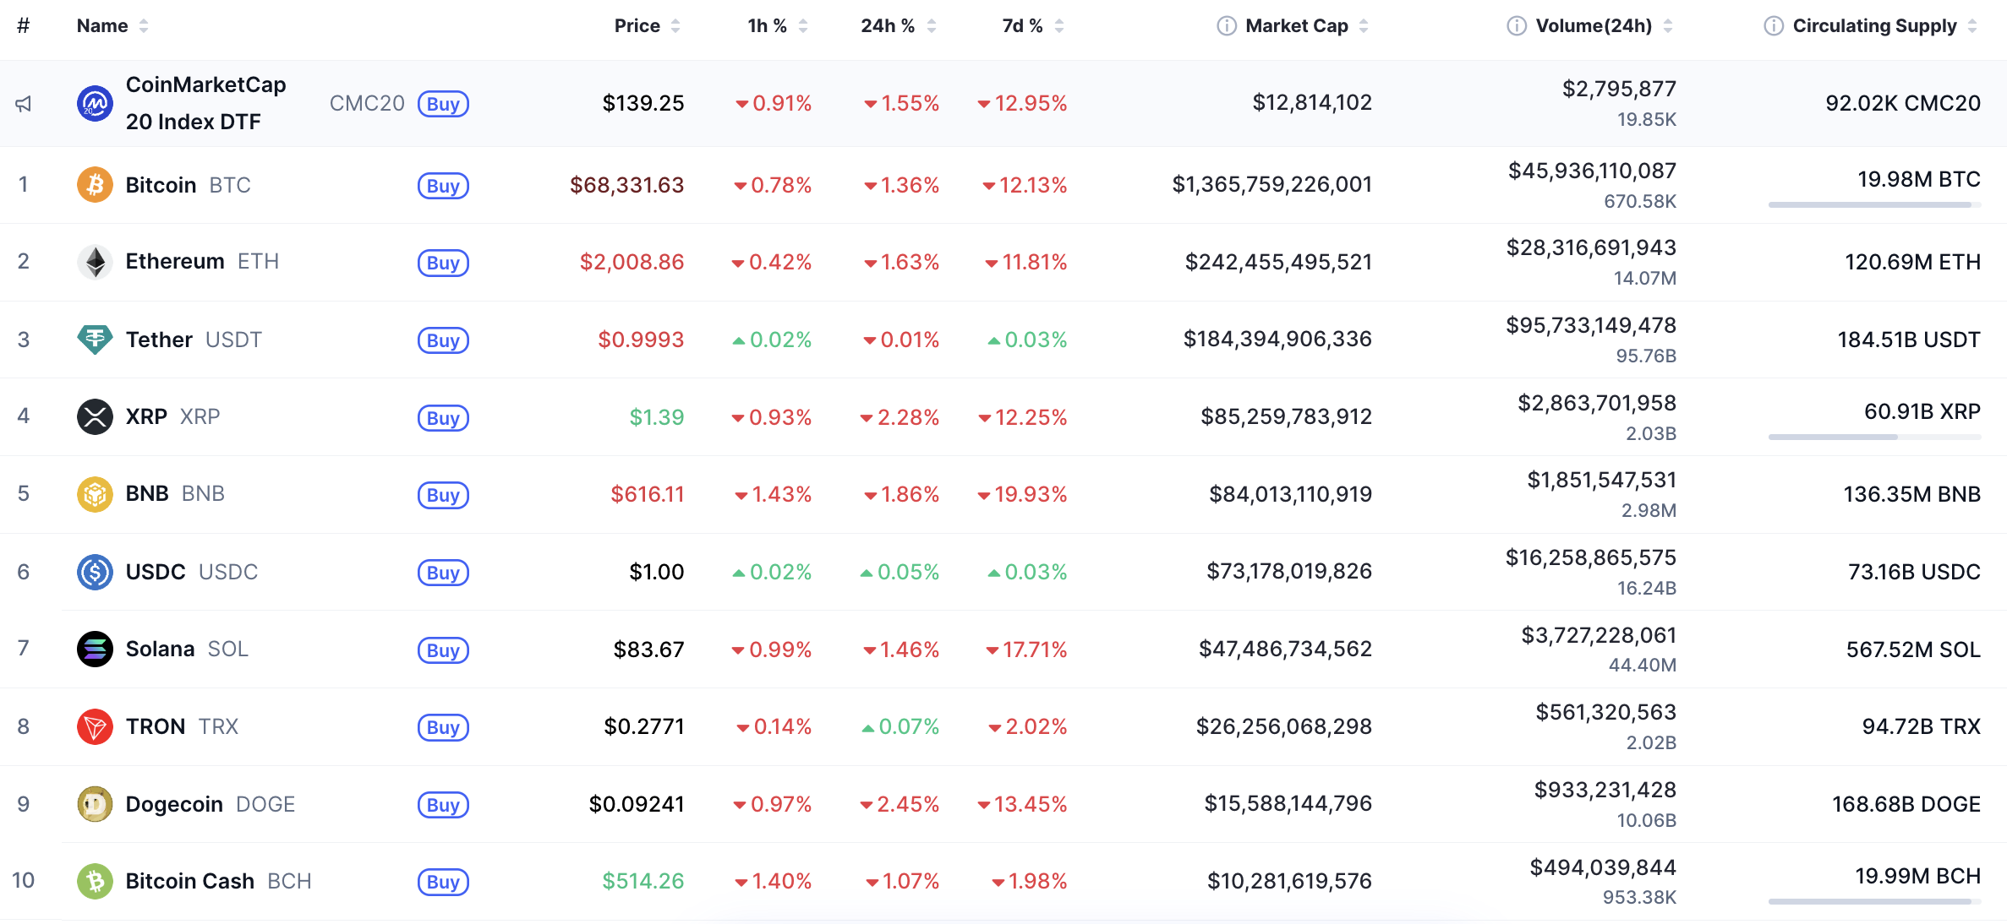Viewport: 2007px width, 924px height.
Task: Sort by Volume(24h) column header
Action: coord(1594,26)
